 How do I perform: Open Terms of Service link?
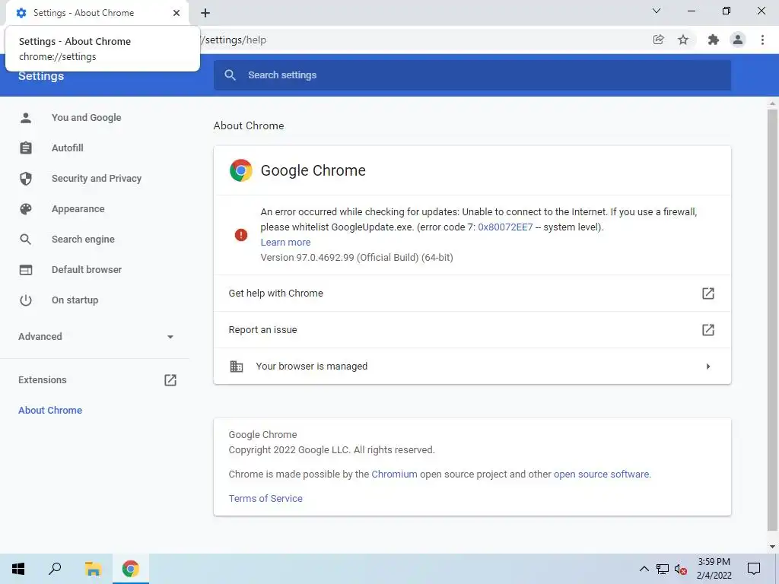click(x=265, y=499)
